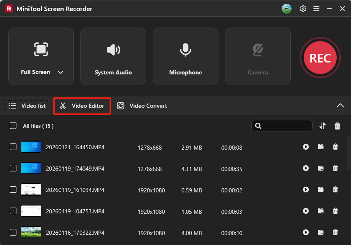Select the checkbox for 20260116_170322.MP4

[13, 233]
